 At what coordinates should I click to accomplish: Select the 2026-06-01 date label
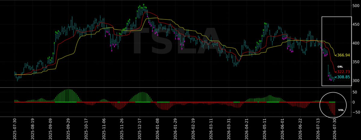tap(282, 128)
